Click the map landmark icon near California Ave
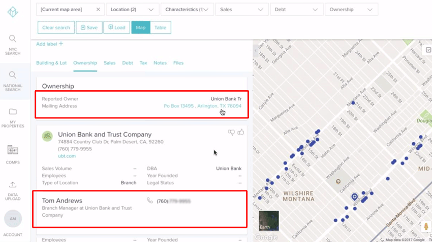This screenshot has height=242, width=432. coord(338,181)
